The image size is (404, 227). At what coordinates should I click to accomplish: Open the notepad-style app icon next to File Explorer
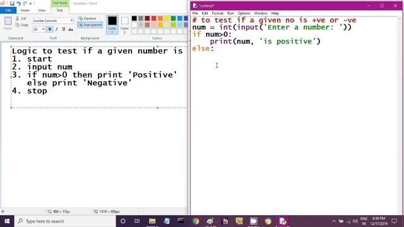point(167,221)
